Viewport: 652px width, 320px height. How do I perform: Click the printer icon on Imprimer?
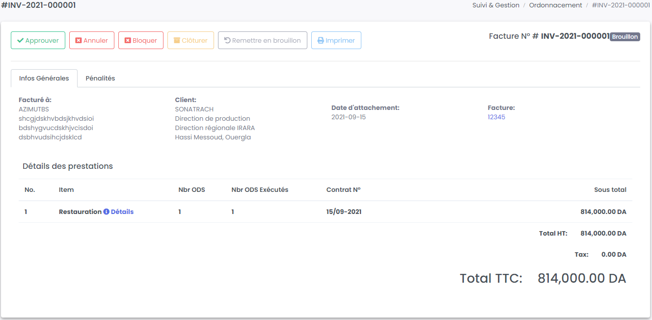(321, 41)
